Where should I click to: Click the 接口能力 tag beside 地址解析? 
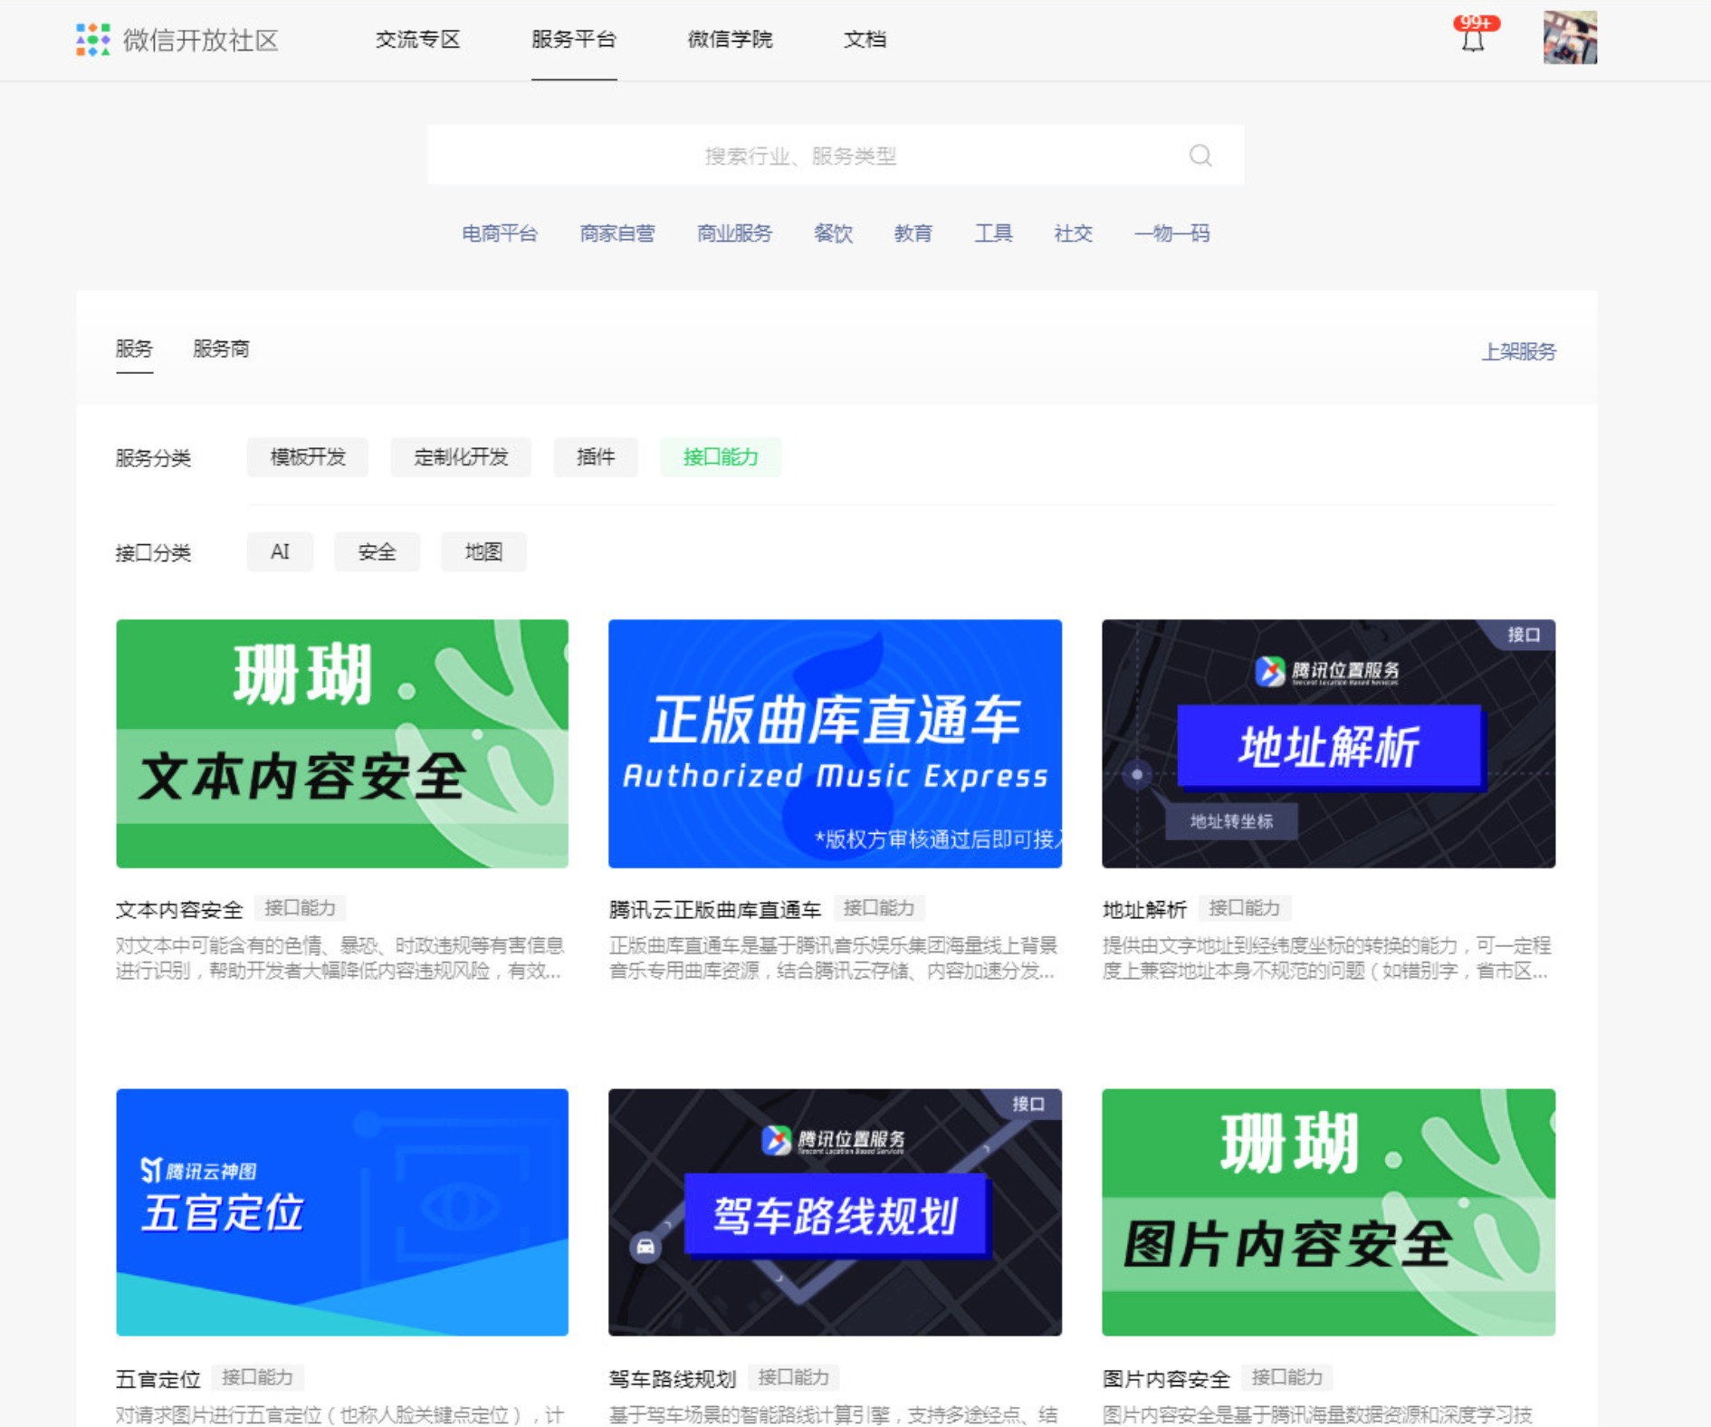click(x=1245, y=908)
